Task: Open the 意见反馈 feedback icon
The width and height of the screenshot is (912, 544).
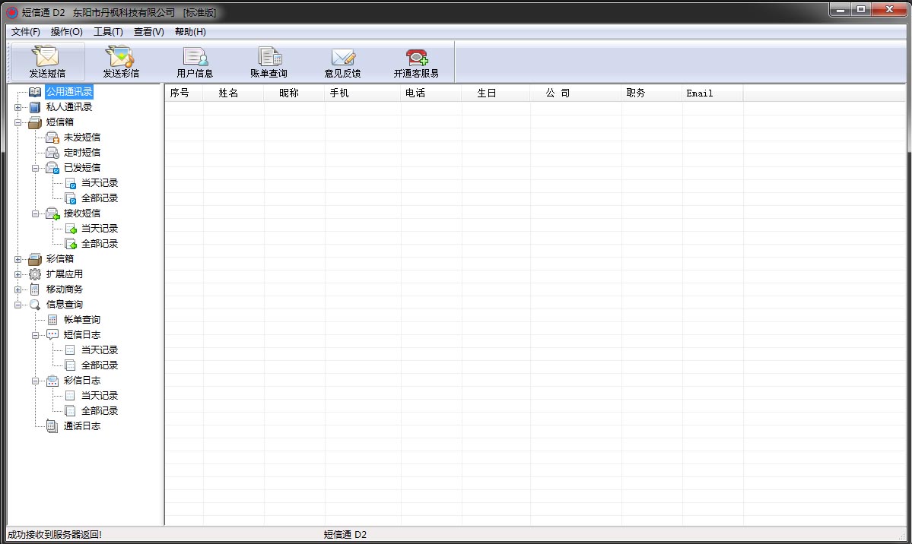Action: coord(342,57)
